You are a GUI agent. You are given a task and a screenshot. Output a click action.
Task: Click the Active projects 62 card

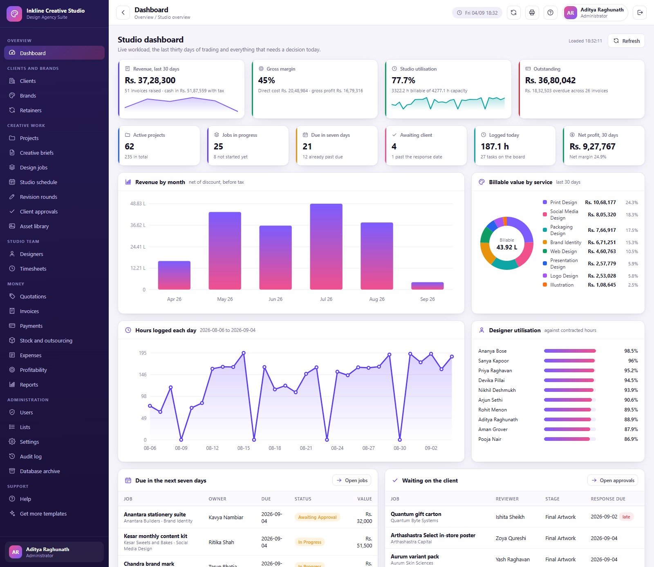(159, 146)
